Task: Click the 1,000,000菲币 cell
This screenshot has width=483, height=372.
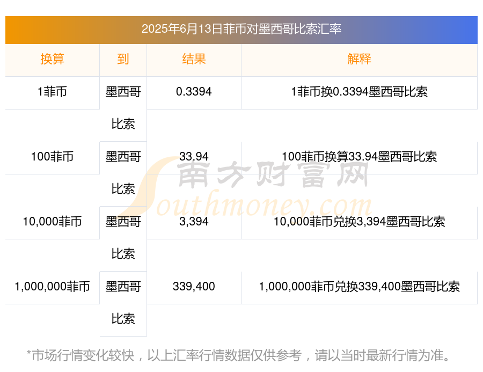Action: [53, 287]
